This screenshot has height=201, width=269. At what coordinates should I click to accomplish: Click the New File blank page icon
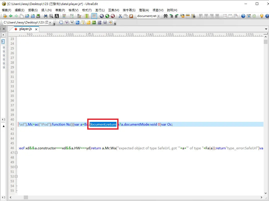click(22, 16)
